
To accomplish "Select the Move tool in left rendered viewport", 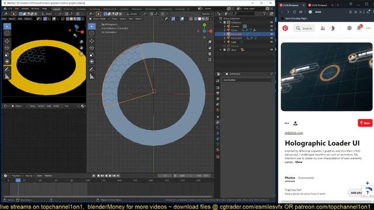I will tap(7, 41).
